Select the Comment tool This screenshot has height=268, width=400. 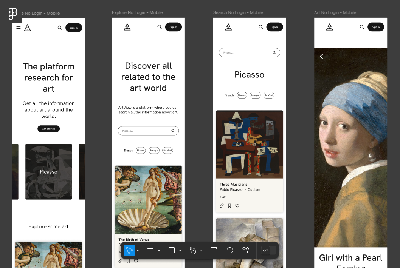click(x=229, y=250)
